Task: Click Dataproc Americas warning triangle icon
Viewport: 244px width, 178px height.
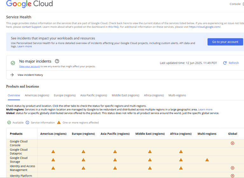Action: point(53,152)
